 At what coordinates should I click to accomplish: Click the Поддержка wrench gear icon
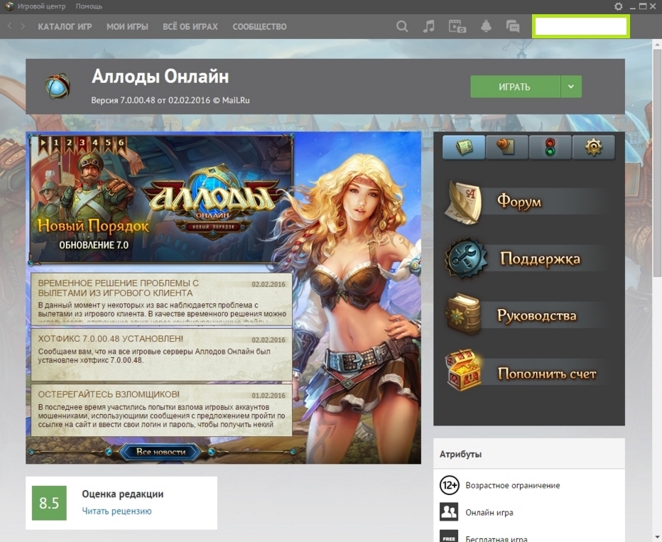click(x=466, y=259)
